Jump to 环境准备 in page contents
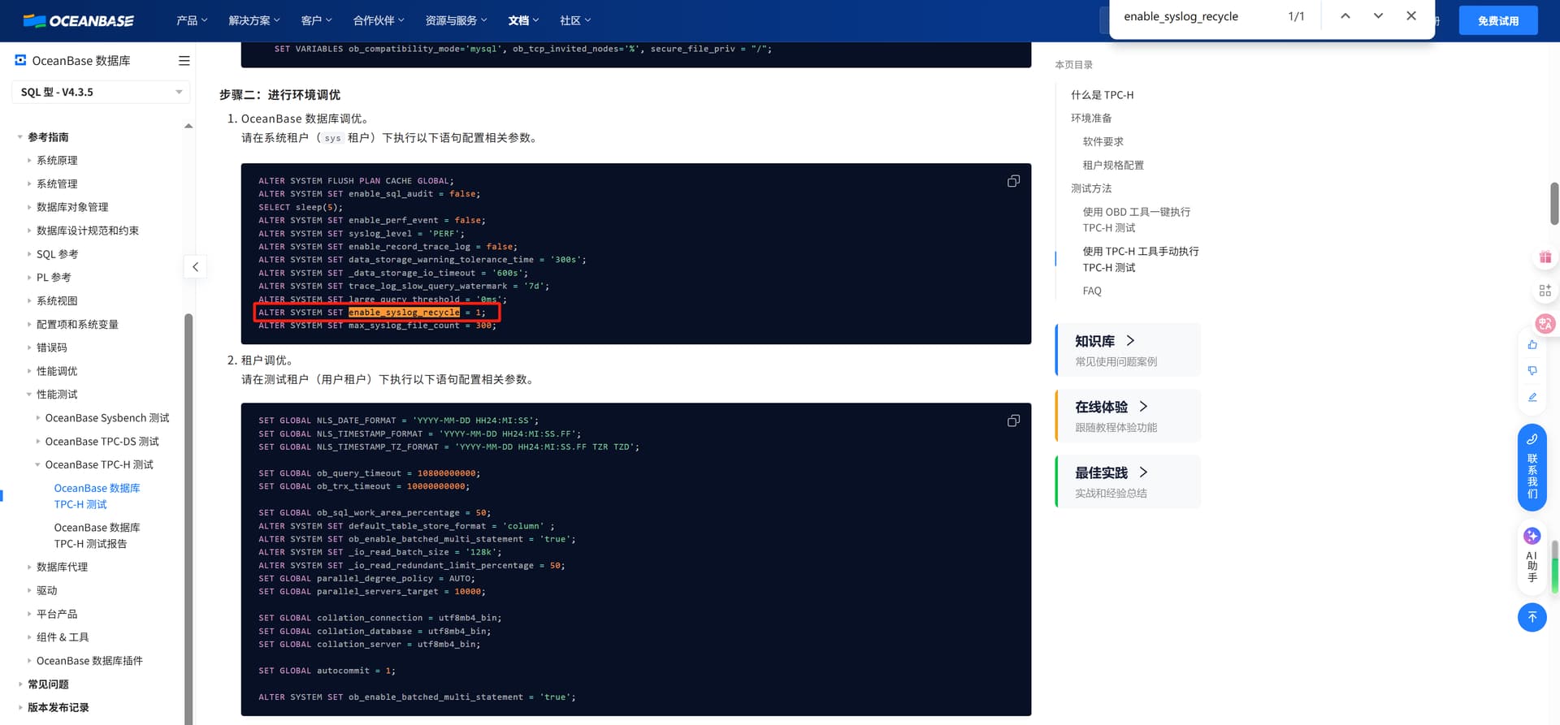 tap(1091, 119)
